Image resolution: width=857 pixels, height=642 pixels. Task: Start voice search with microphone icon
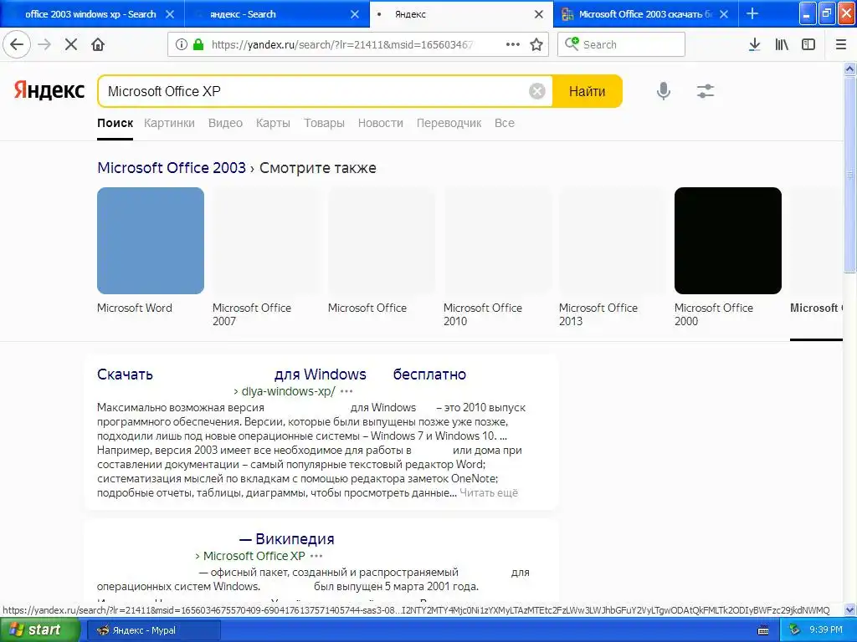click(664, 91)
